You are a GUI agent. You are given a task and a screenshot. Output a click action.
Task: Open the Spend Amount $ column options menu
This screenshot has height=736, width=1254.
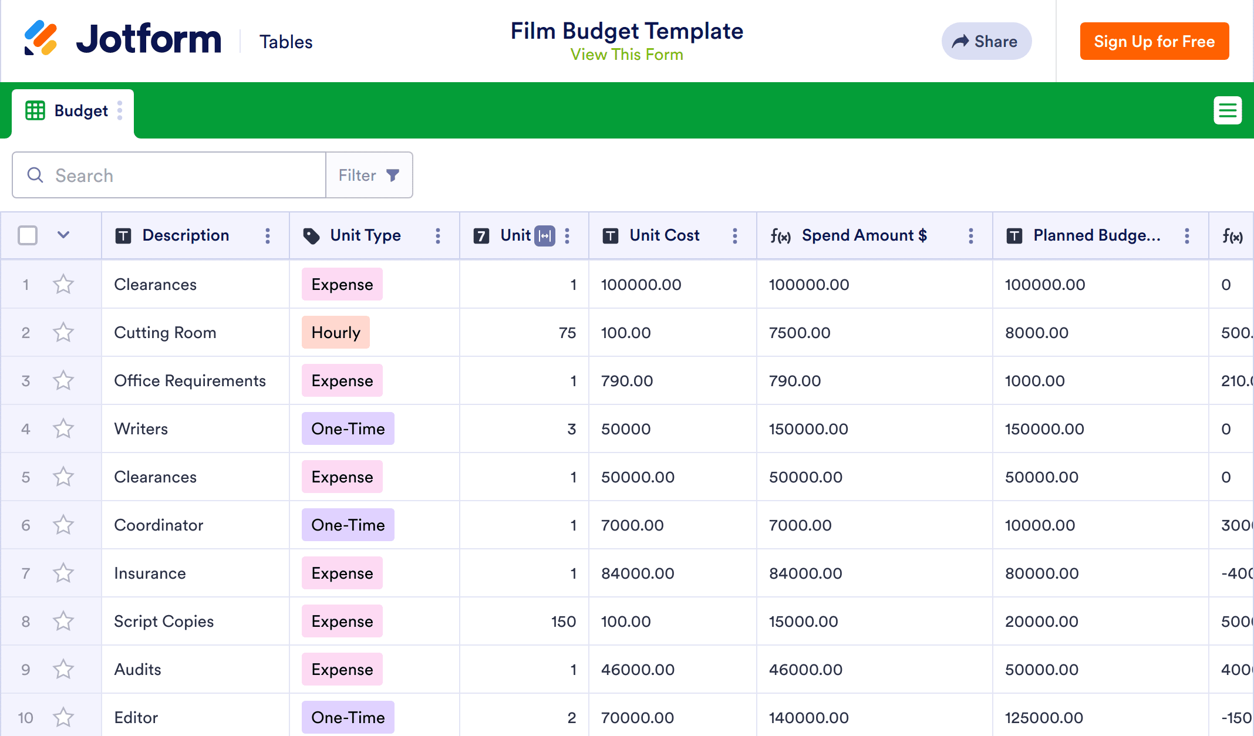tap(971, 236)
